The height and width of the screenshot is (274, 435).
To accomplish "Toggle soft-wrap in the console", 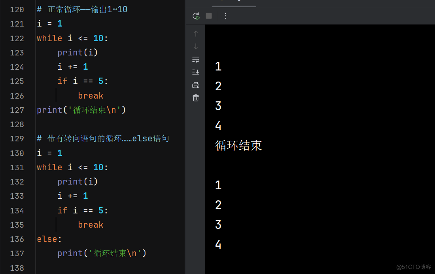I will (196, 59).
